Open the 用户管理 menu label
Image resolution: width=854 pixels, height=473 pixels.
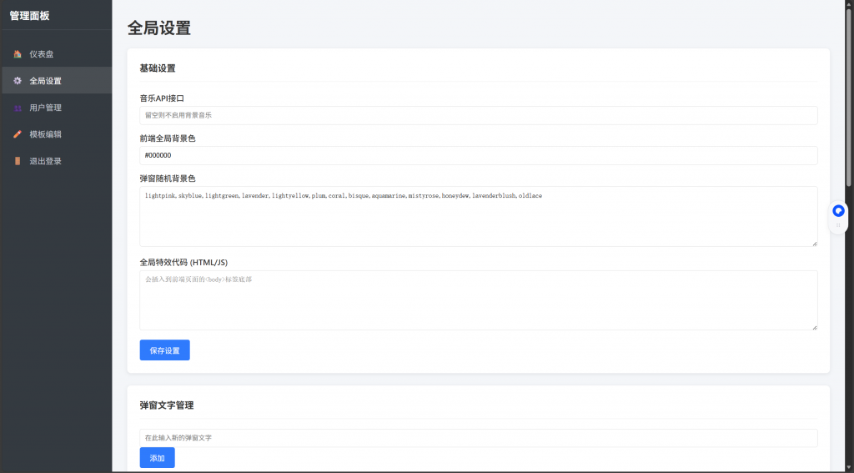45,108
